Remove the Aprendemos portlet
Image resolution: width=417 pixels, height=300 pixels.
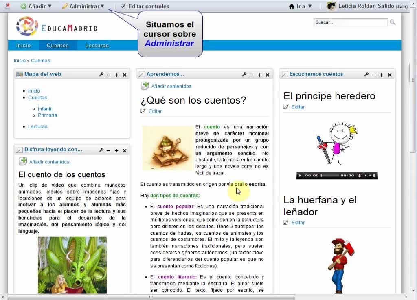[x=268, y=75]
